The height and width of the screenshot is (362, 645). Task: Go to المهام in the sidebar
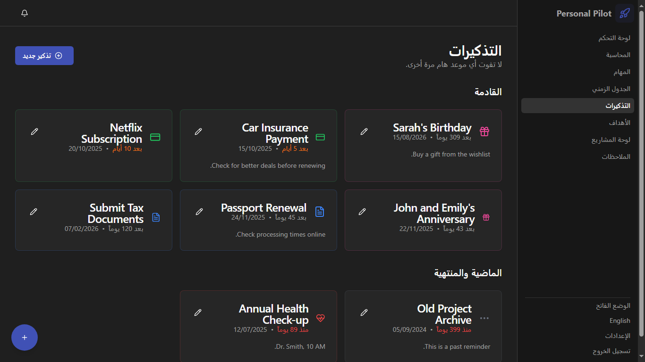pyautogui.click(x=622, y=72)
